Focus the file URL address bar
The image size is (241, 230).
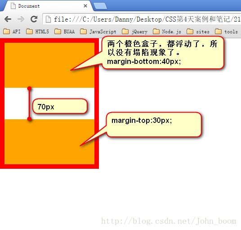pos(142,19)
